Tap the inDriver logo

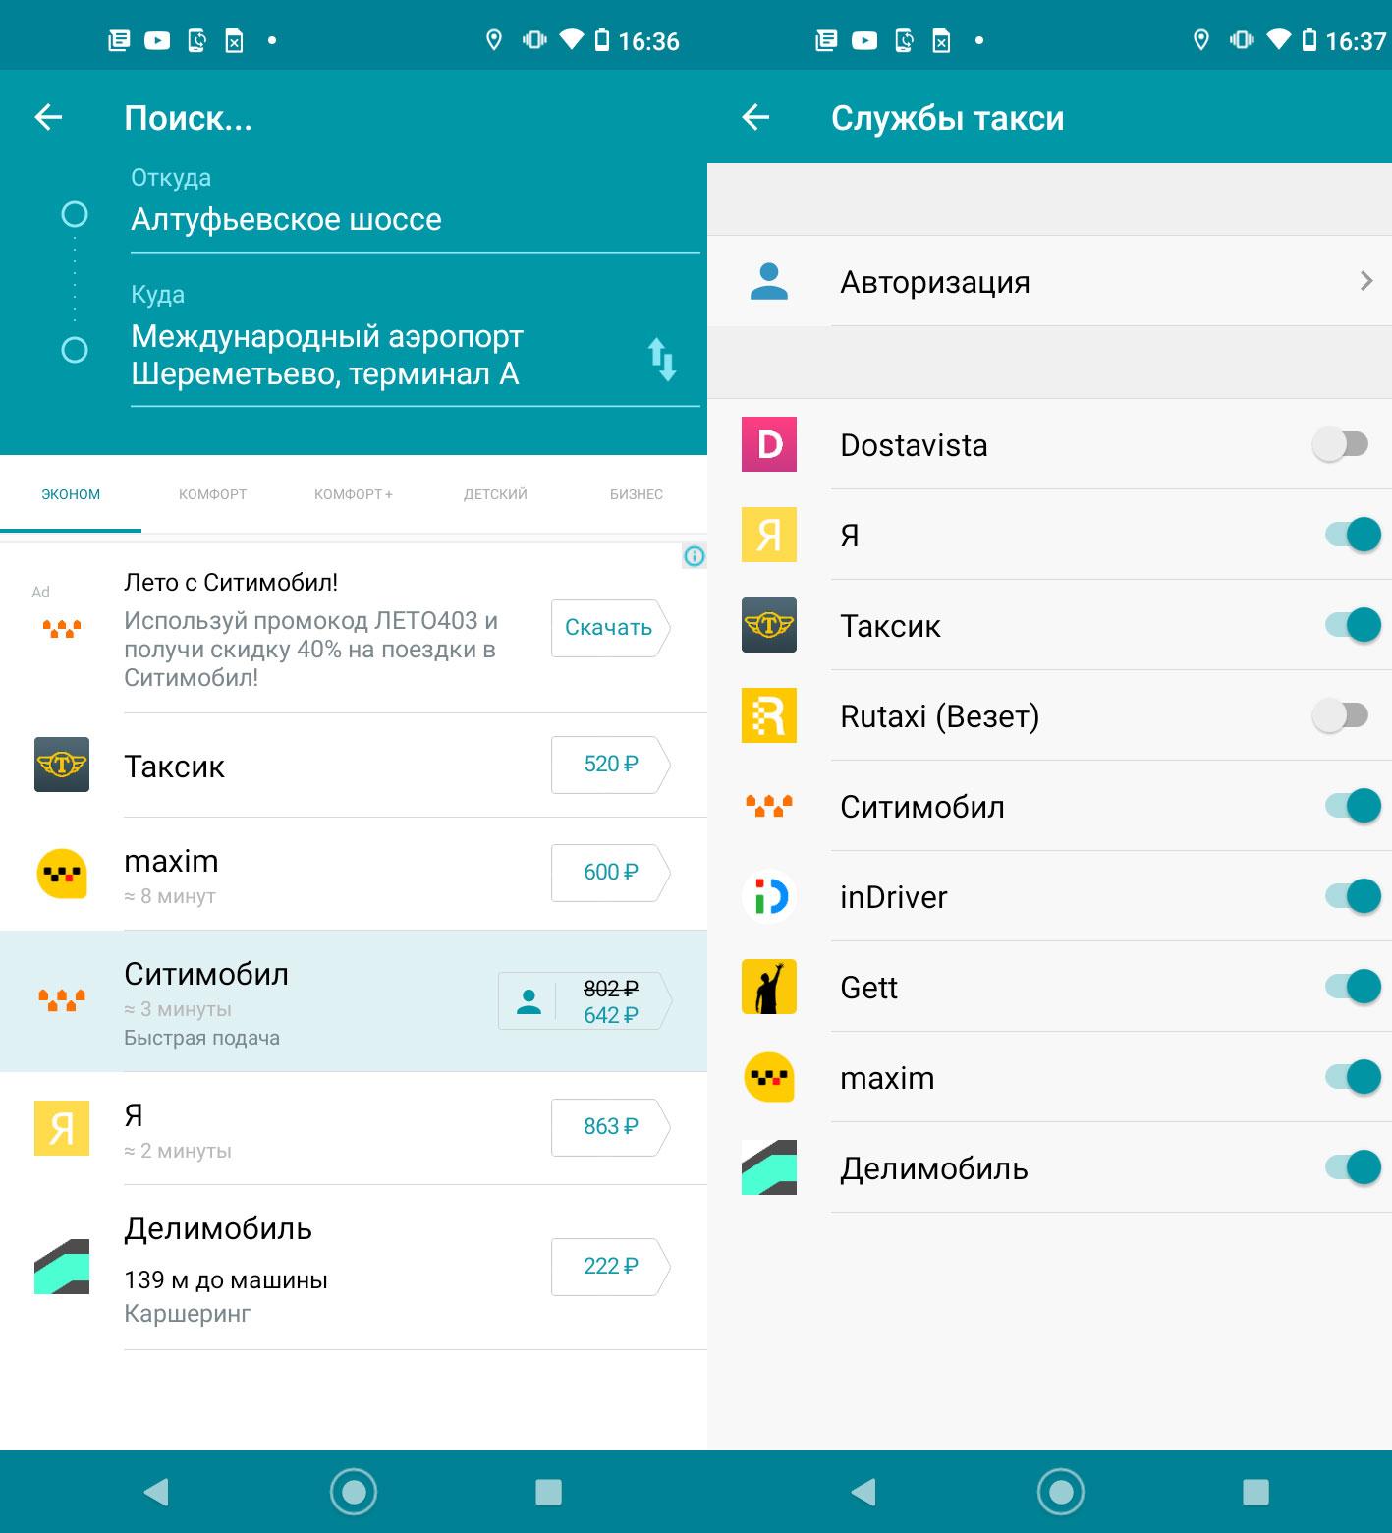coord(769,896)
